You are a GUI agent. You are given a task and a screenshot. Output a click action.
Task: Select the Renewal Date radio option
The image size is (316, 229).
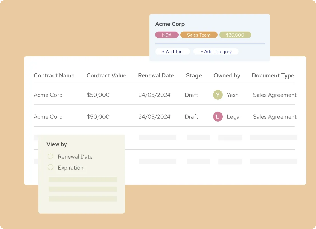pyautogui.click(x=50, y=156)
